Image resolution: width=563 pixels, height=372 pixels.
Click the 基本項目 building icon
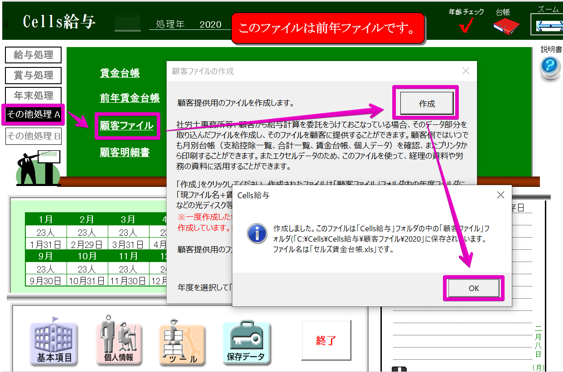pos(53,343)
